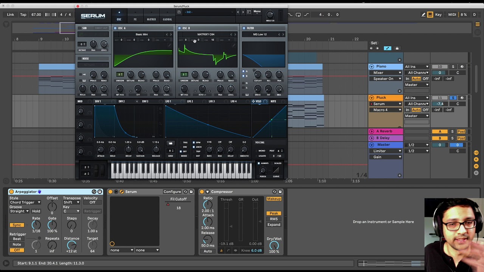The image size is (484, 272).
Task: Click the Serum MASTER volume knob
Action: pos(270,14)
